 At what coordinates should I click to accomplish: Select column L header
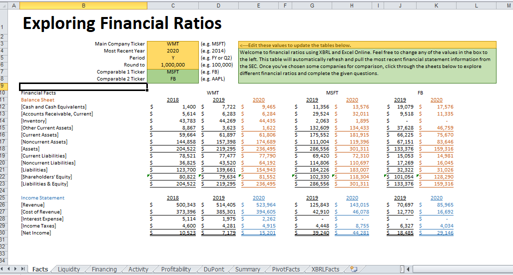(477, 5)
